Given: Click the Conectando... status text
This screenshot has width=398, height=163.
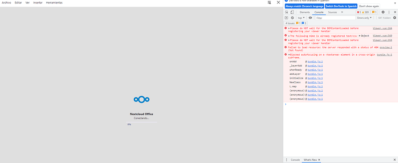Looking at the screenshot, I should click(x=141, y=118).
